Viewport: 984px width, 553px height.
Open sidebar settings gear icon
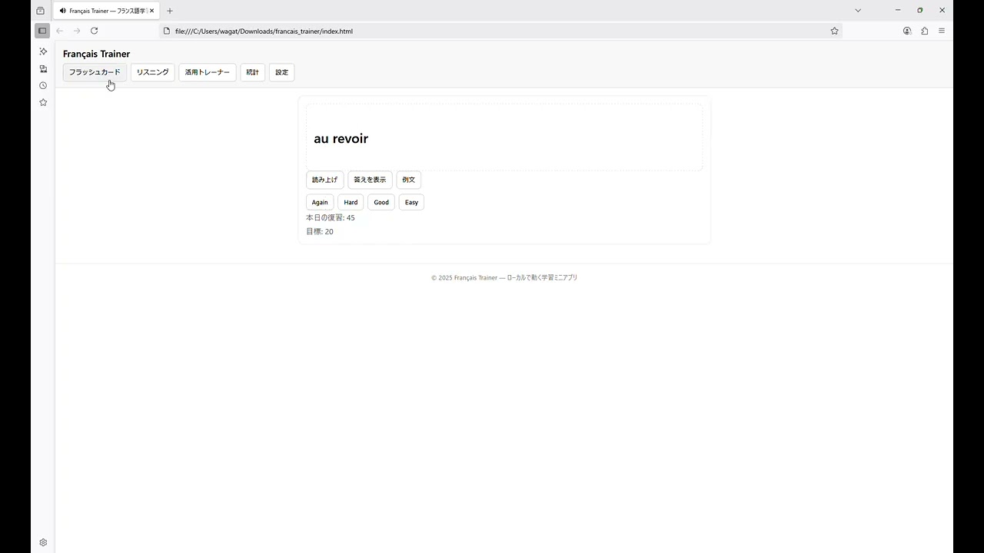43,542
